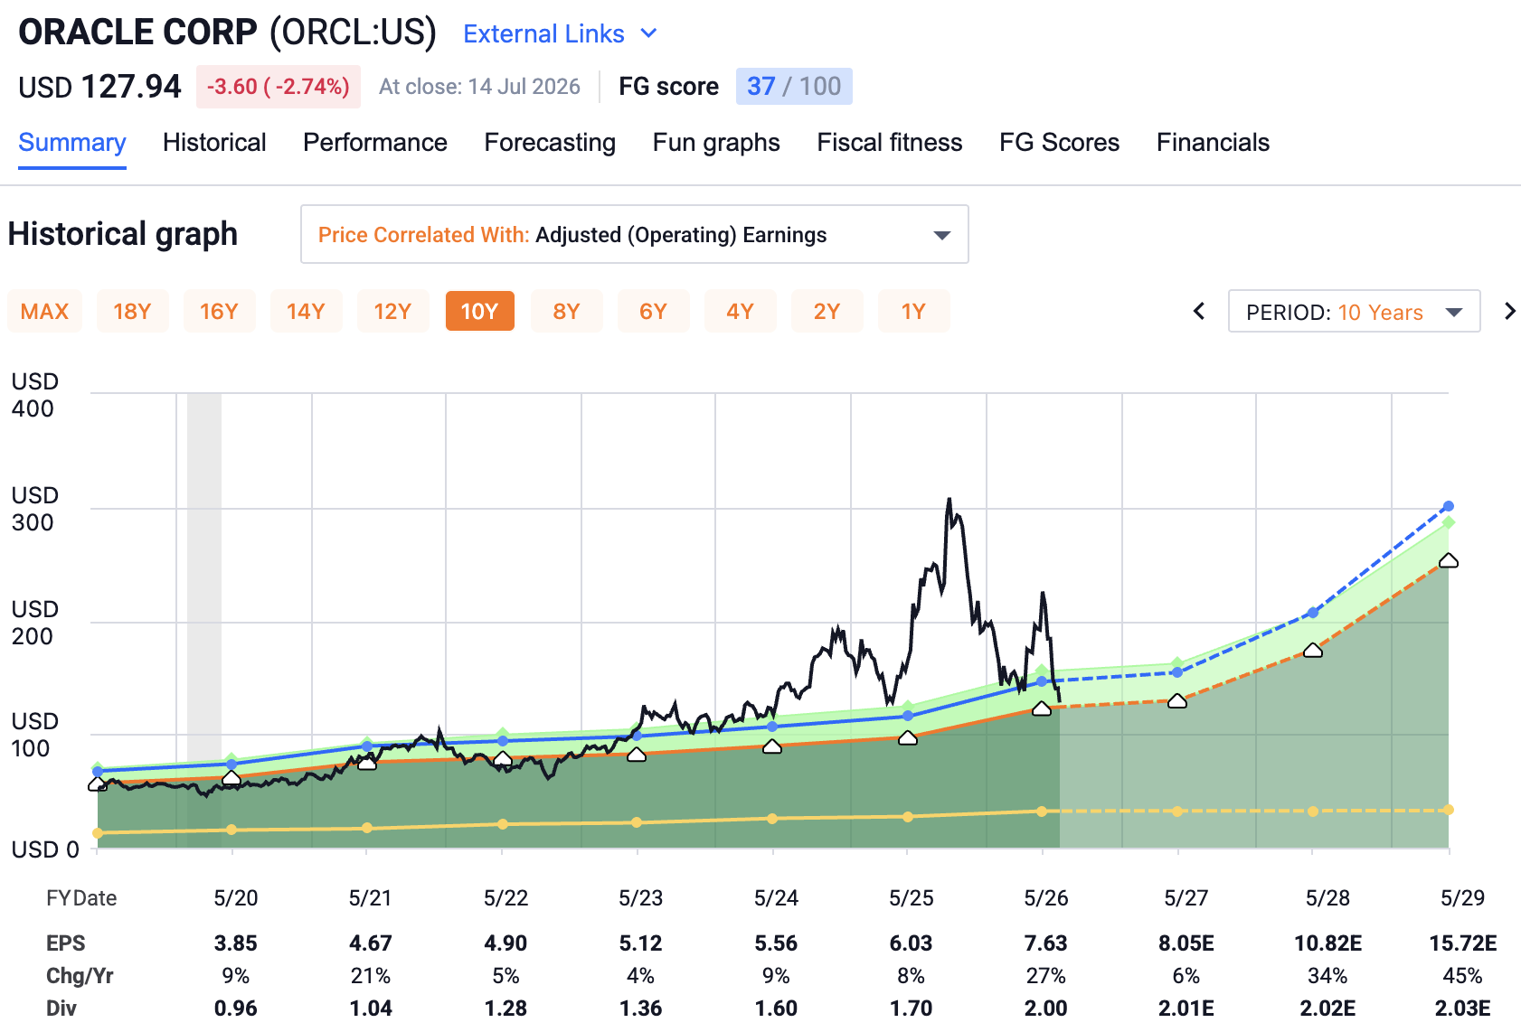Click the Historical graph heading
Screen dimensions: 1521x1032
(x=123, y=234)
